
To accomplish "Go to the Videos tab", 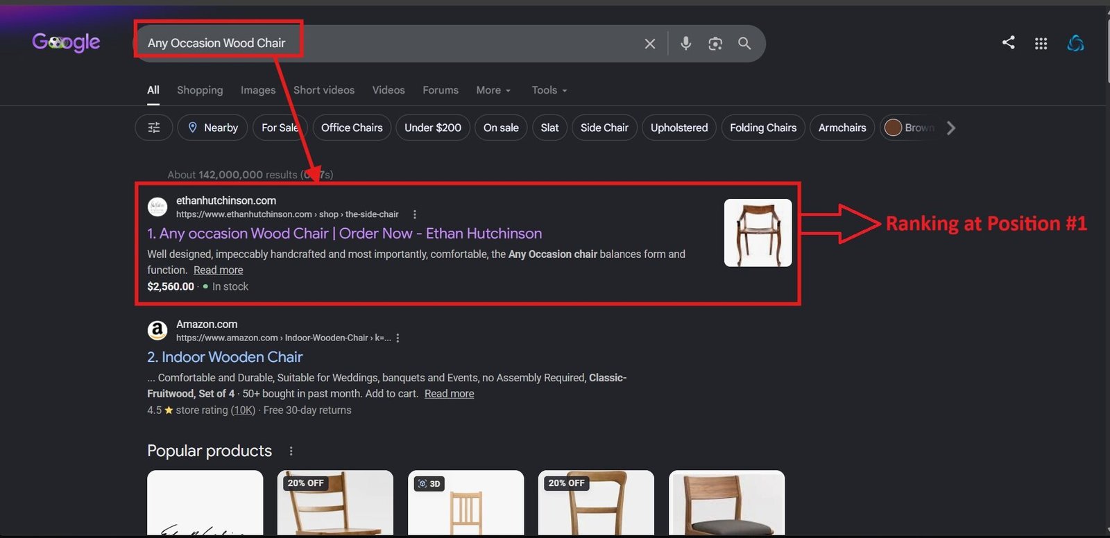I will (x=388, y=90).
